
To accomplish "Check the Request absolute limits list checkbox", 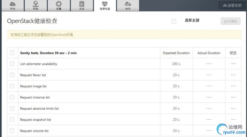I will pyautogui.click(x=12, y=109).
